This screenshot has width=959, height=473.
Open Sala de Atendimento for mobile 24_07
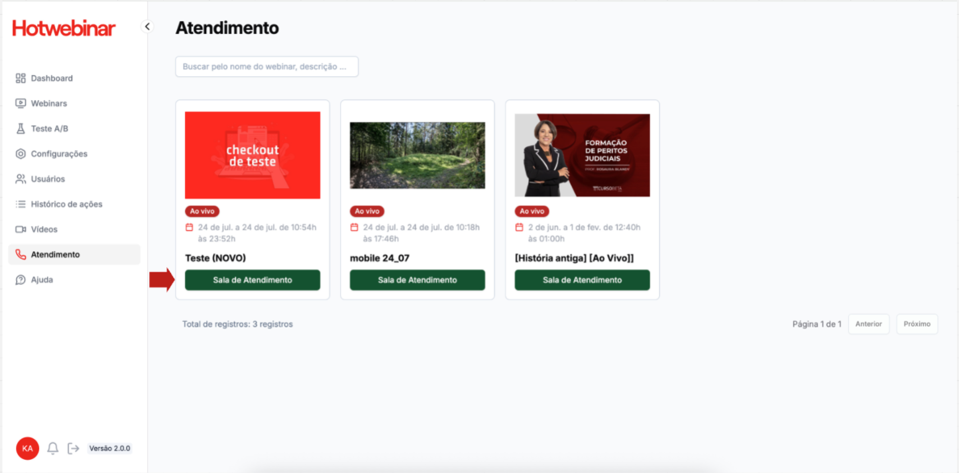(418, 280)
